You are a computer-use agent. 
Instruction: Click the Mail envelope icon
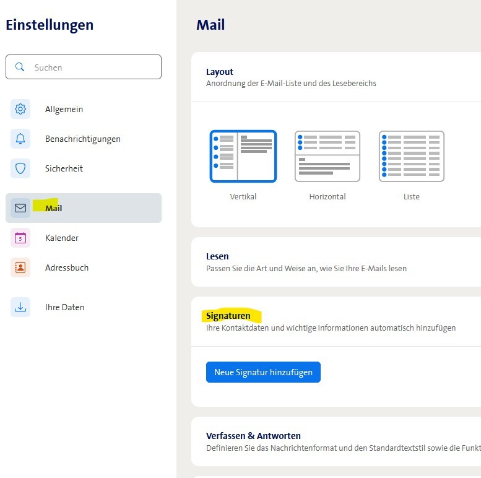click(x=20, y=208)
